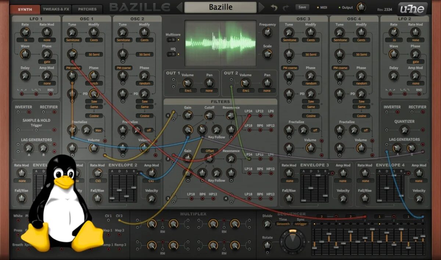Click the LFO 1 Rate knob
Image resolution: width=441 pixels, height=260 pixels.
pyautogui.click(x=25, y=32)
